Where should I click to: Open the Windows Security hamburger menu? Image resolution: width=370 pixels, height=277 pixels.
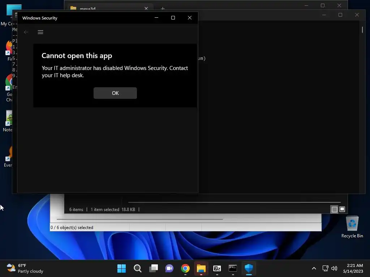tap(40, 32)
